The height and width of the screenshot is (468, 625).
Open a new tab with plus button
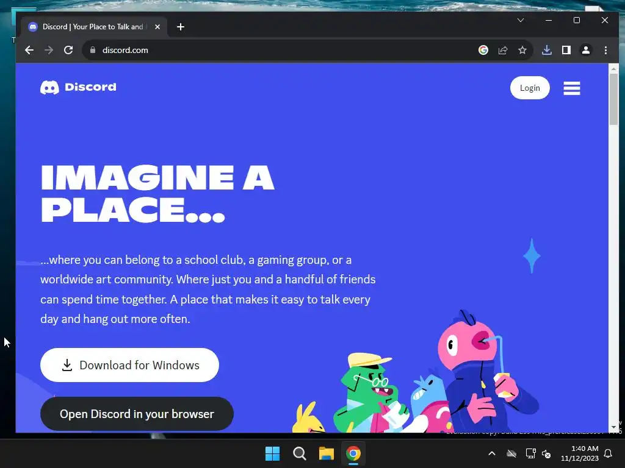point(181,27)
